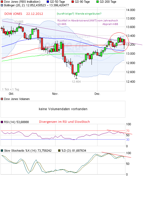This screenshot has height=200, width=159.
Task: Click the 'Rückfall in Abwärtstrend (AWT)' annotation
Action: click(77, 21)
